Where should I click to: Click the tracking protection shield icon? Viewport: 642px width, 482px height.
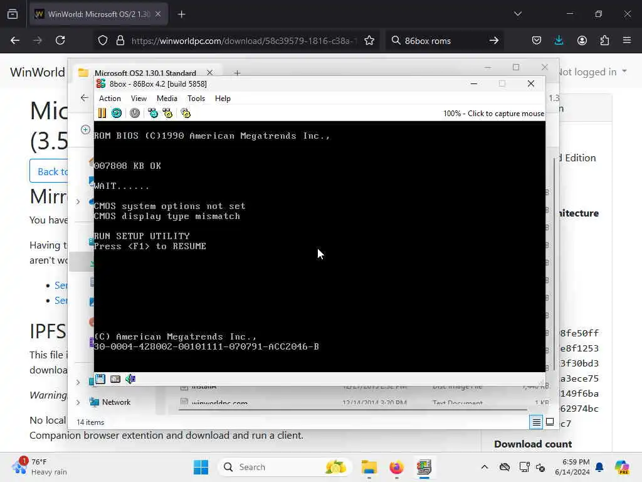point(103,40)
